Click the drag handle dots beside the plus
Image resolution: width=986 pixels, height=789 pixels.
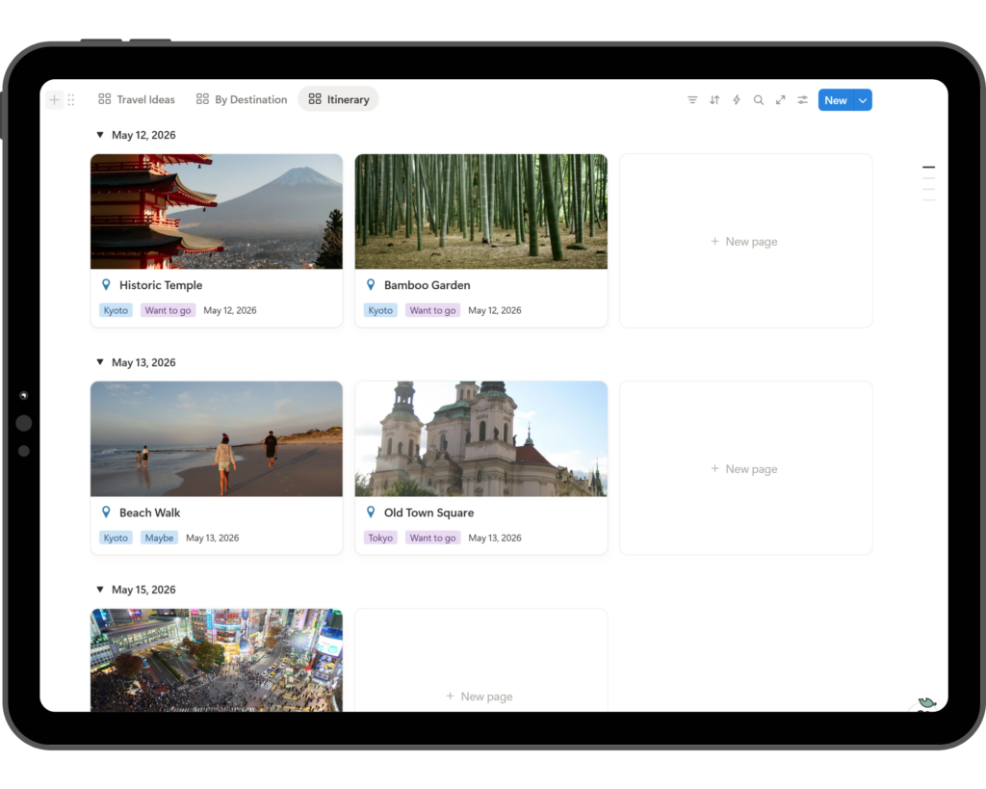pos(71,99)
